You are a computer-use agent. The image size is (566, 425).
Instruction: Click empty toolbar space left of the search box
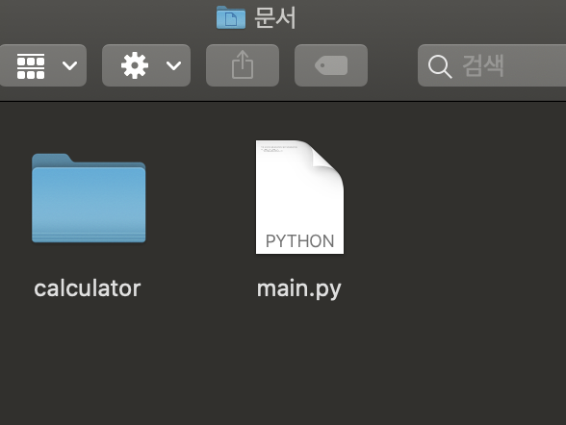pos(393,65)
